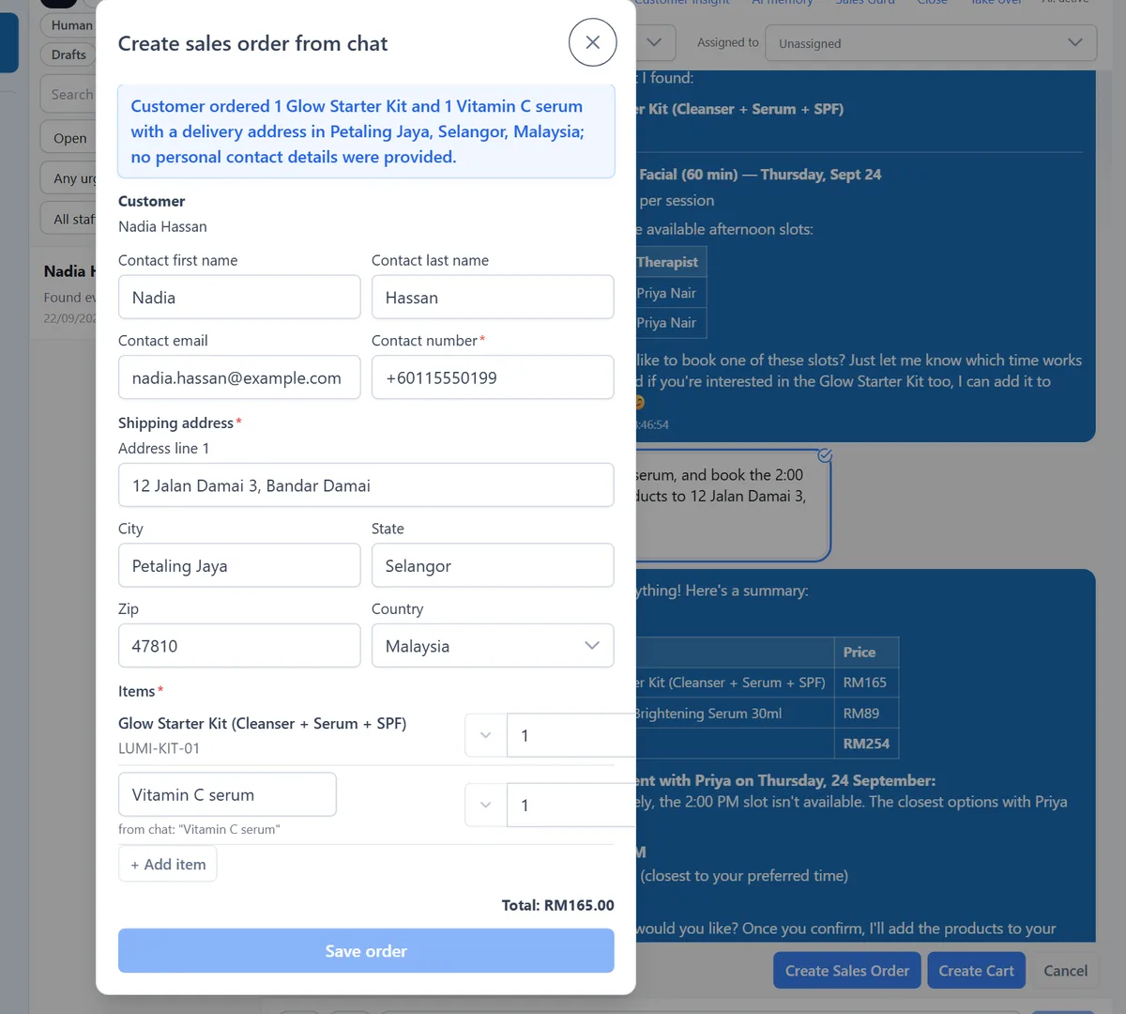Click the Create Cart button
This screenshot has height=1014, width=1126.
pos(976,971)
